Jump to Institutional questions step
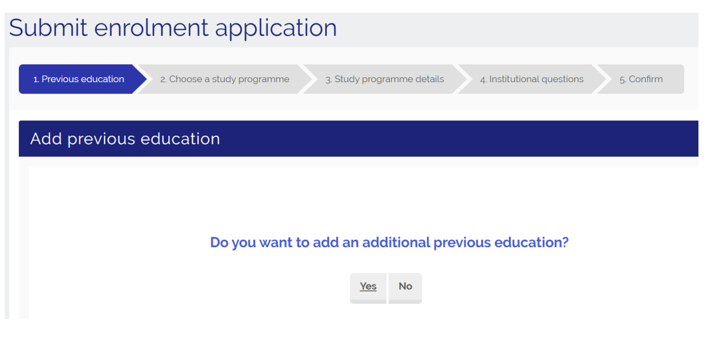726x346 pixels. point(531,79)
